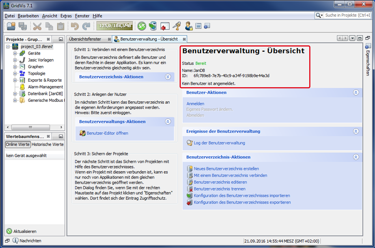Click Benutzerverzeichnis editieren
This screenshot has width=375, height=248.
(x=220, y=182)
